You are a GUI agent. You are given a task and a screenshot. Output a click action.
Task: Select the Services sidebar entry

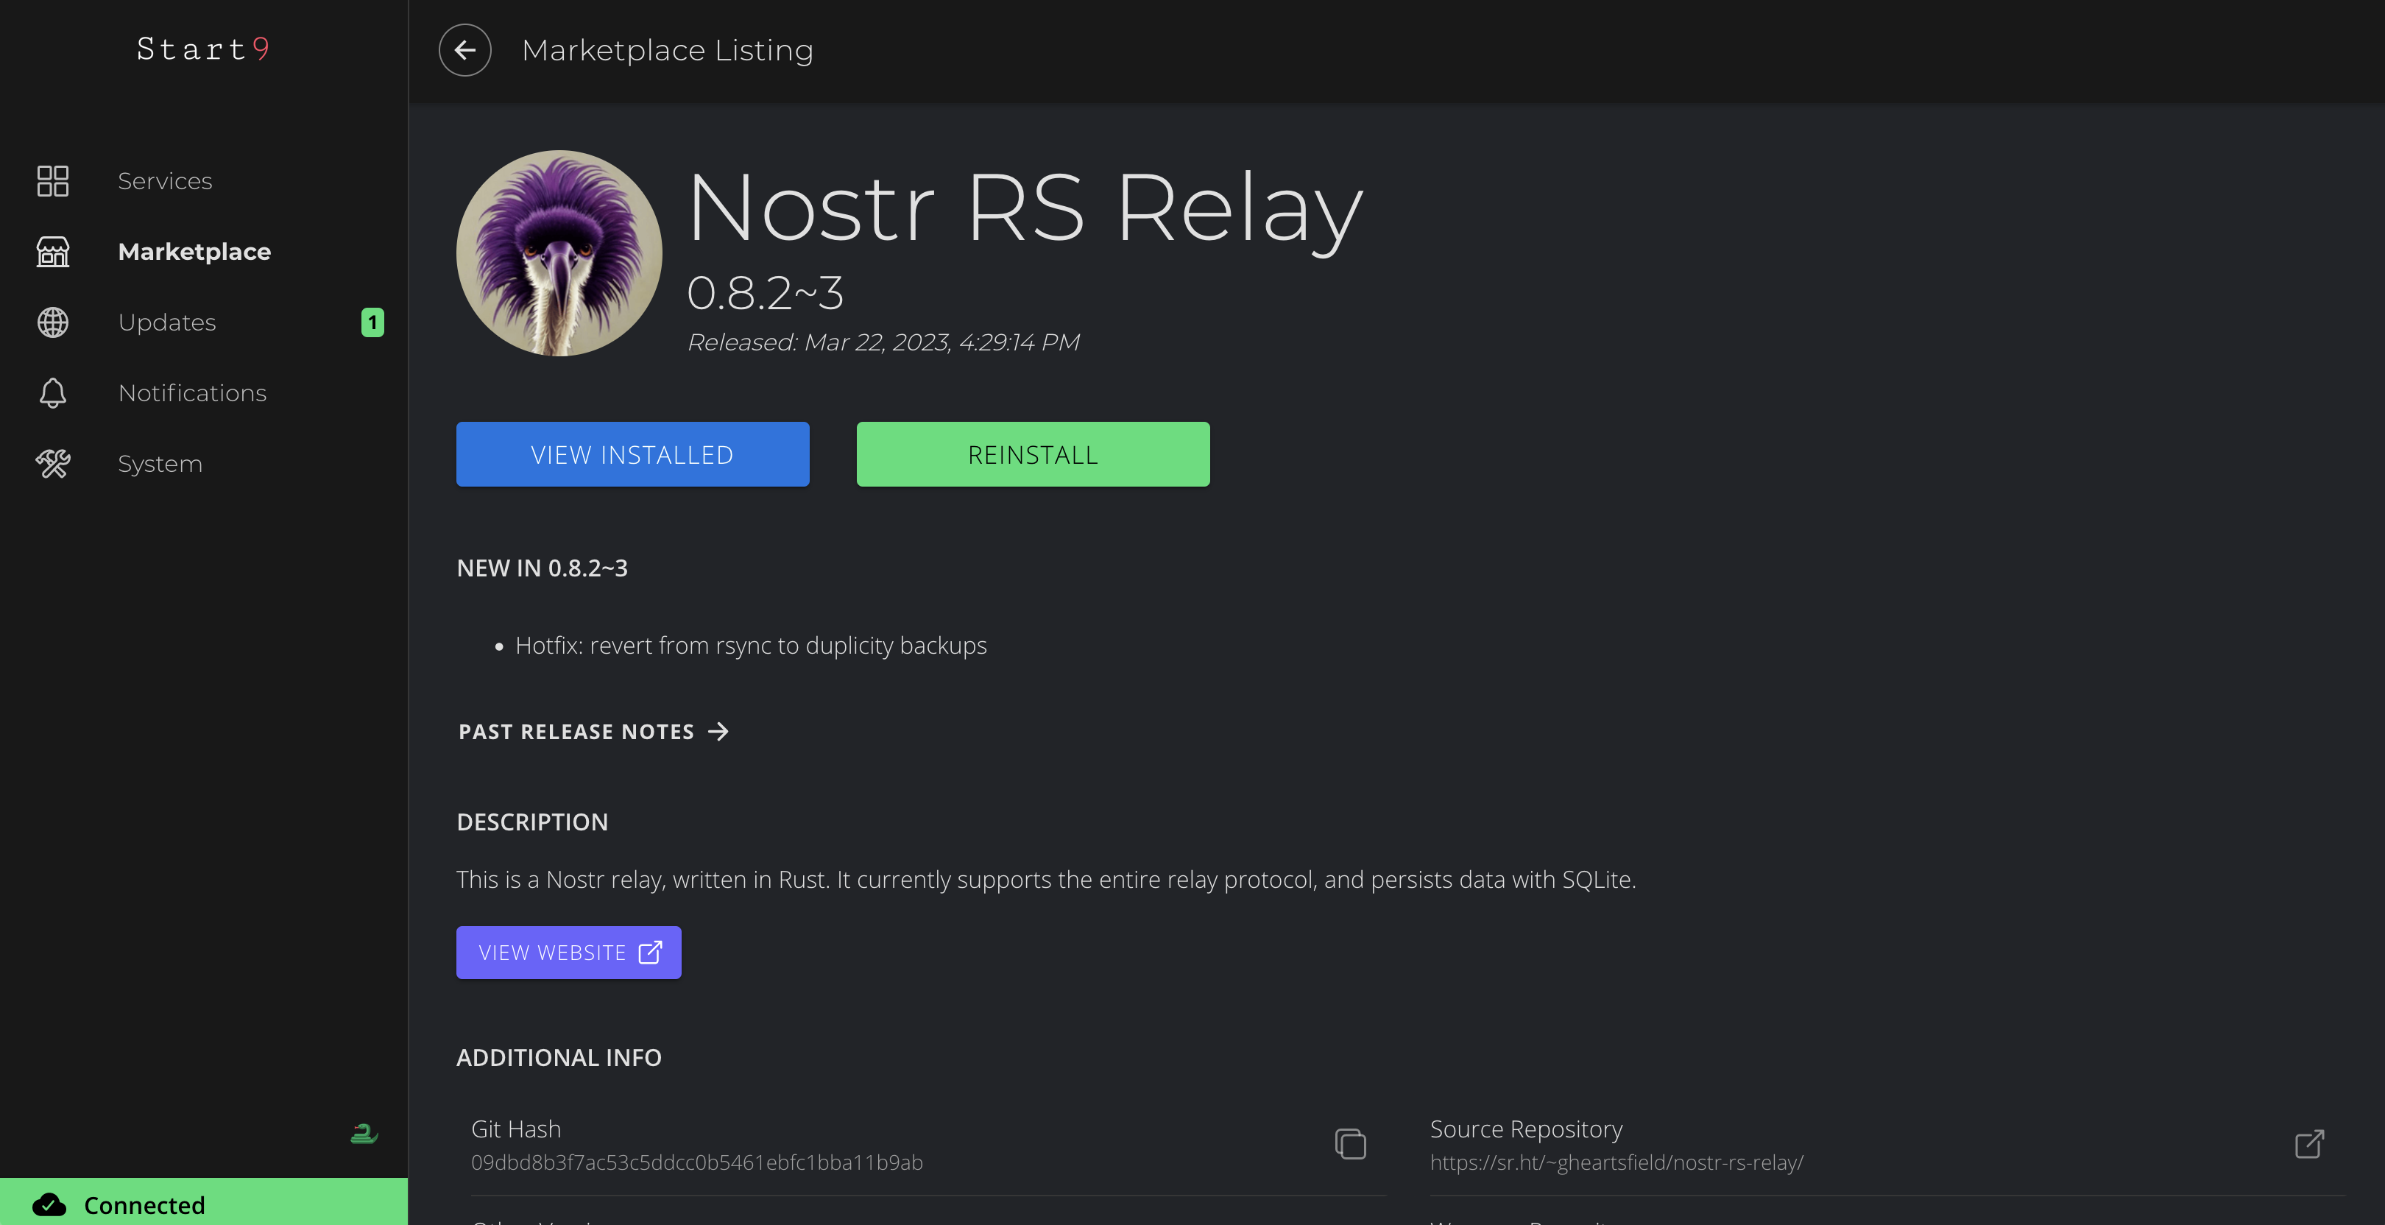(x=165, y=180)
